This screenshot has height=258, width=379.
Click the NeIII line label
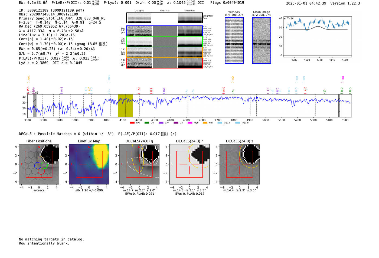tap(109, 79)
